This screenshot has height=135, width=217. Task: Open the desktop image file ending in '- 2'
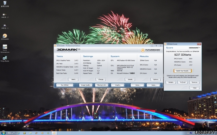point(5,16)
